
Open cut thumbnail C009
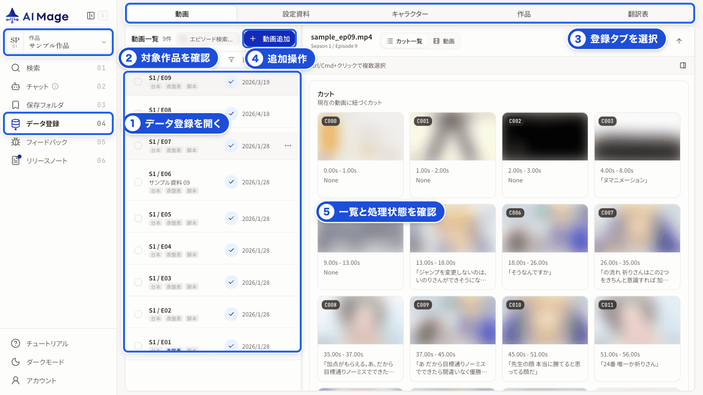(x=453, y=320)
